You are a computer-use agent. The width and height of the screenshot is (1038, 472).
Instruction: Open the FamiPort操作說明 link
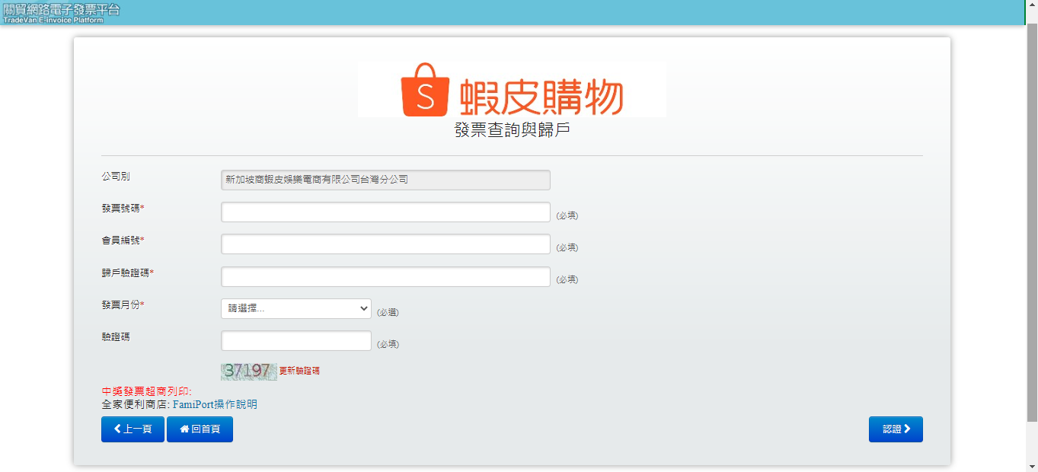pyautogui.click(x=215, y=404)
